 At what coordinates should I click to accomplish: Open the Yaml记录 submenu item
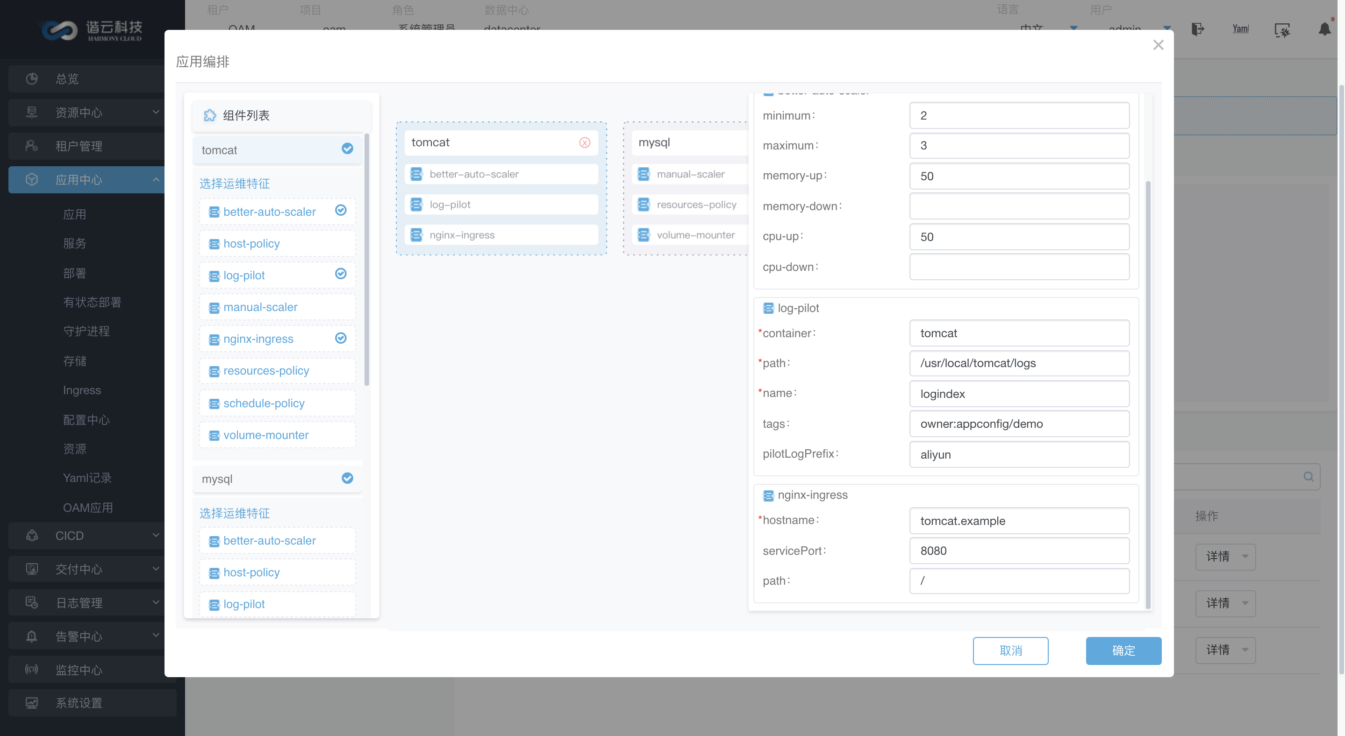[x=87, y=478]
